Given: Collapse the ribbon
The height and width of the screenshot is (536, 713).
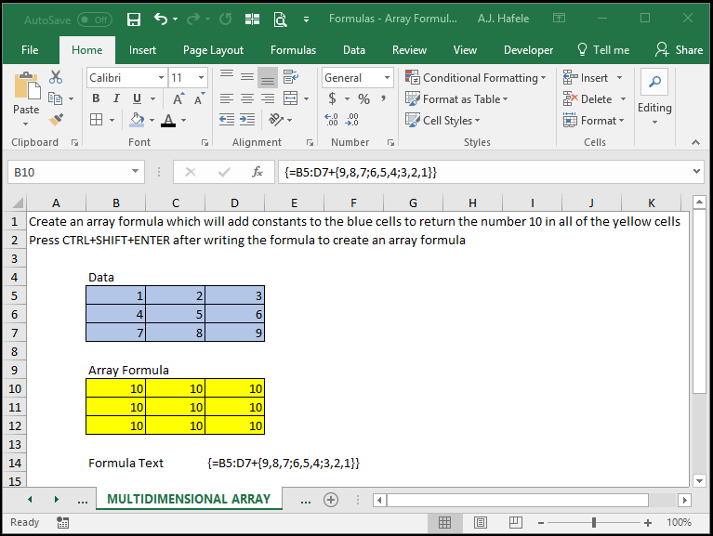Looking at the screenshot, I should tap(695, 143).
